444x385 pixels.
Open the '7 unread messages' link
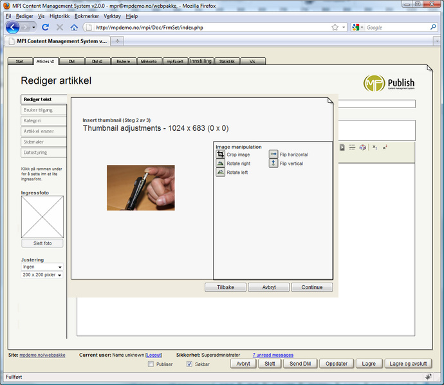[273, 355]
